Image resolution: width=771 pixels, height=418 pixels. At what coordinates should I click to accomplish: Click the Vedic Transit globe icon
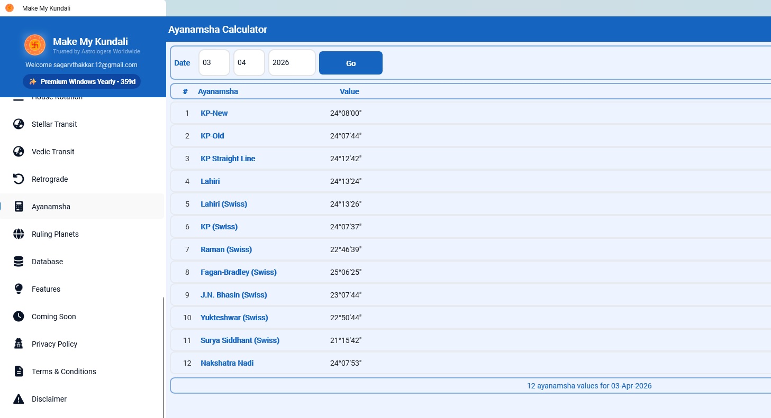point(19,152)
